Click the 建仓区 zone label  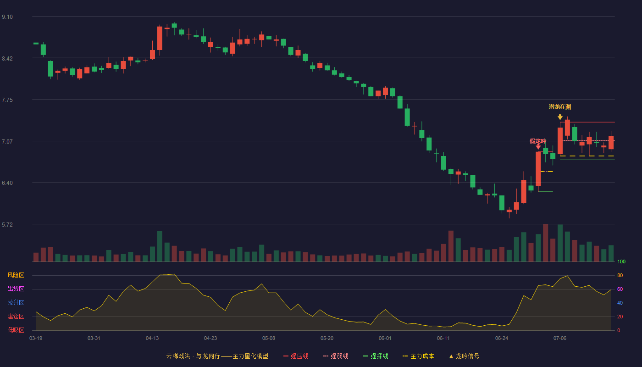(16, 317)
